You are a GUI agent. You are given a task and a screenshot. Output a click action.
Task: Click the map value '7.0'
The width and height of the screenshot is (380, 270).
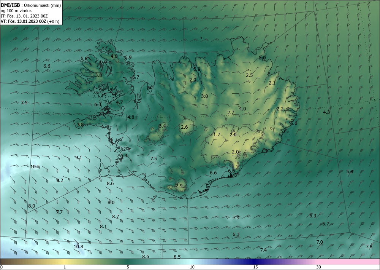(x=320, y=242)
